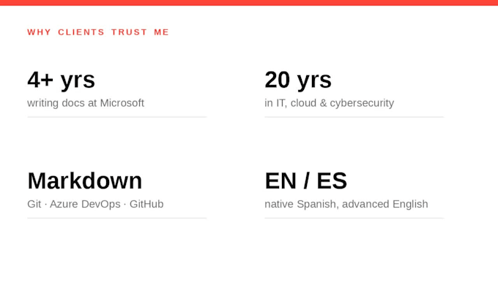Click the 'EN / ES' heading

pos(306,181)
